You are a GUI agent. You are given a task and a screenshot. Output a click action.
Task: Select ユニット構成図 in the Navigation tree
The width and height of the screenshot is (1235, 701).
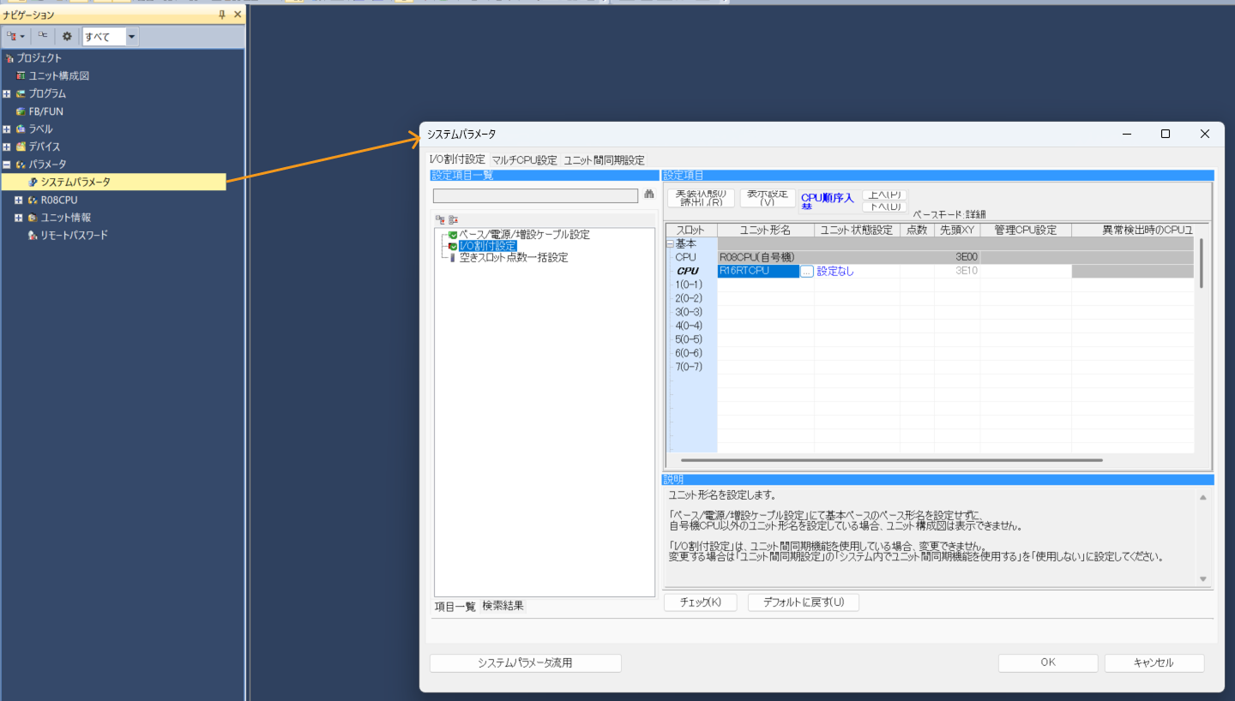[59, 76]
